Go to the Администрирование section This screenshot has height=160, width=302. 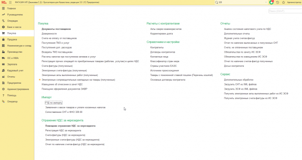coord(18,89)
